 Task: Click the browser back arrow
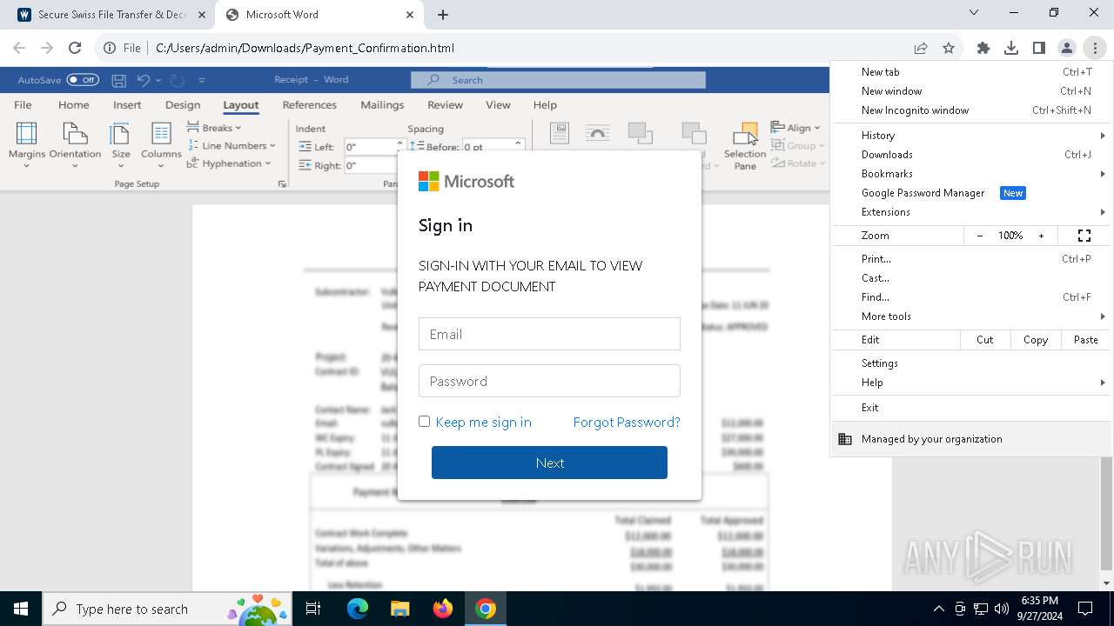tap(19, 48)
